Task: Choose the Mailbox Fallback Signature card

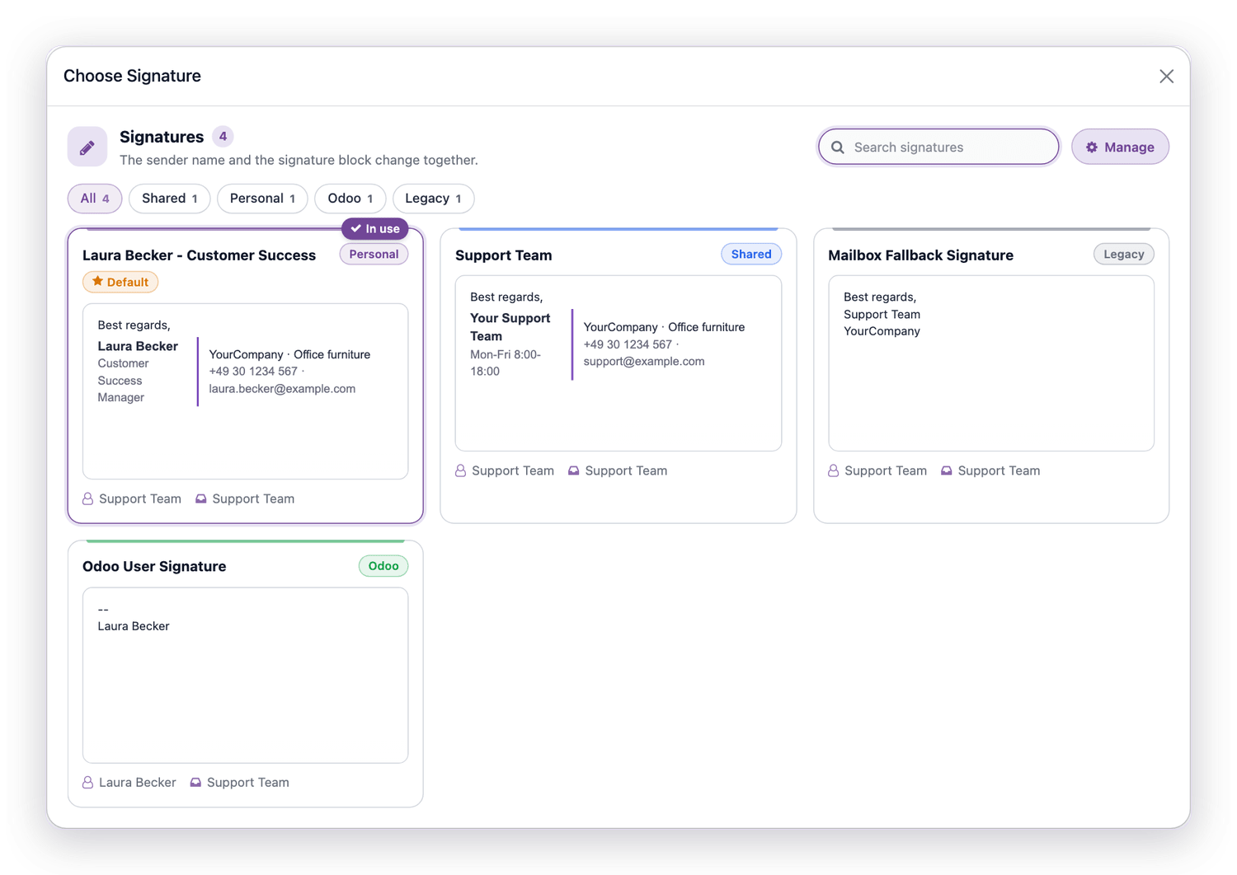Action: pyautogui.click(x=991, y=376)
